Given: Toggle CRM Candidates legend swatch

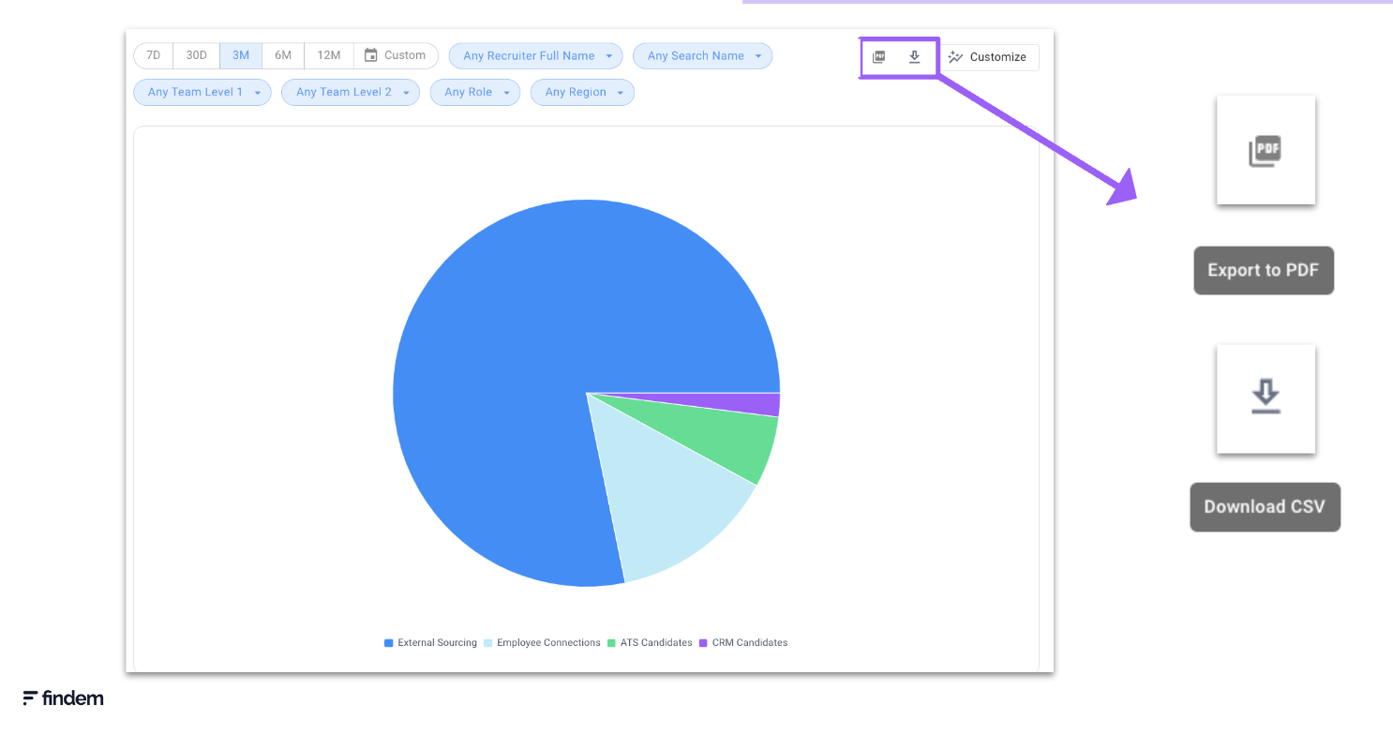Looking at the screenshot, I should [x=703, y=643].
